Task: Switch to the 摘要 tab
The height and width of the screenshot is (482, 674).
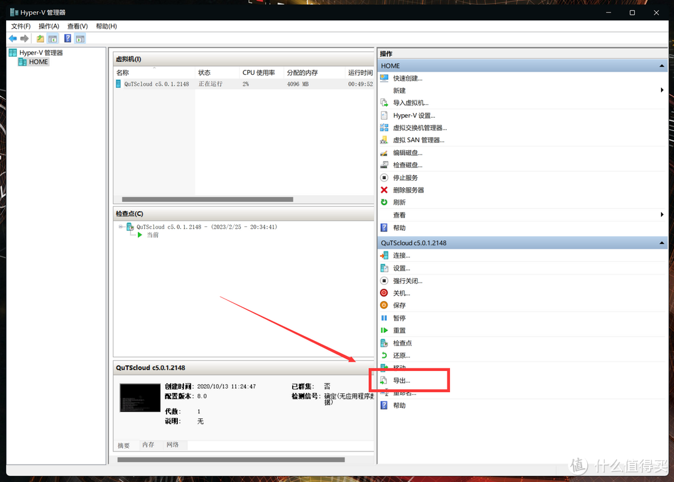Action: (124, 445)
